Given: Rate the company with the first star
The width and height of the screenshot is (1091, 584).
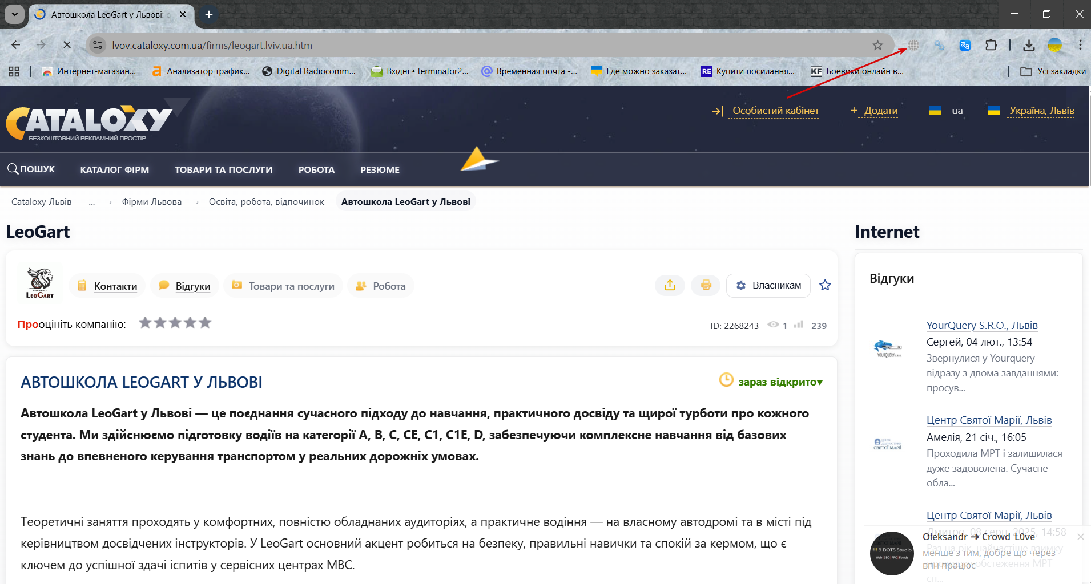Looking at the screenshot, I should [x=146, y=323].
